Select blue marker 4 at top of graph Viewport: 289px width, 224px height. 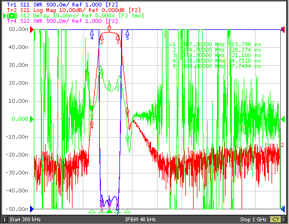(92, 35)
